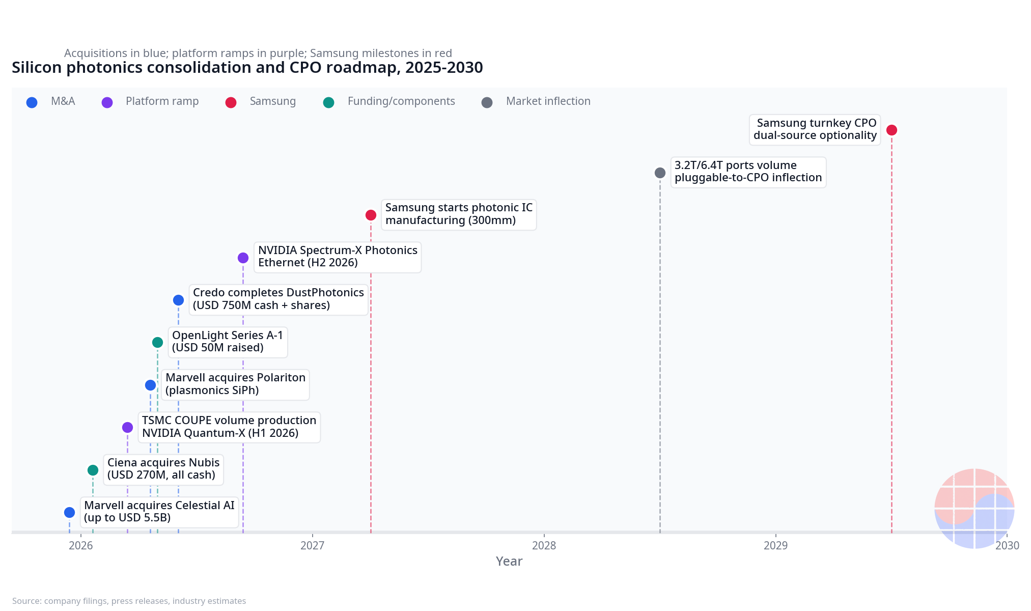The width and height of the screenshot is (1031, 611).
Task: Click the Marvell acquires Polariton annotation
Action: pyautogui.click(x=236, y=384)
